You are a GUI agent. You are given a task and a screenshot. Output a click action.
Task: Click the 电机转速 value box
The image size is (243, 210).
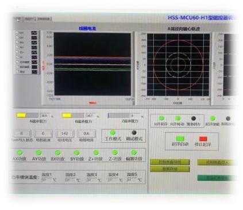click(x=43, y=133)
